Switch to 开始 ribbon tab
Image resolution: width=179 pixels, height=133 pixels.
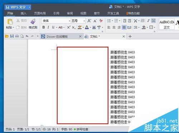(10, 13)
